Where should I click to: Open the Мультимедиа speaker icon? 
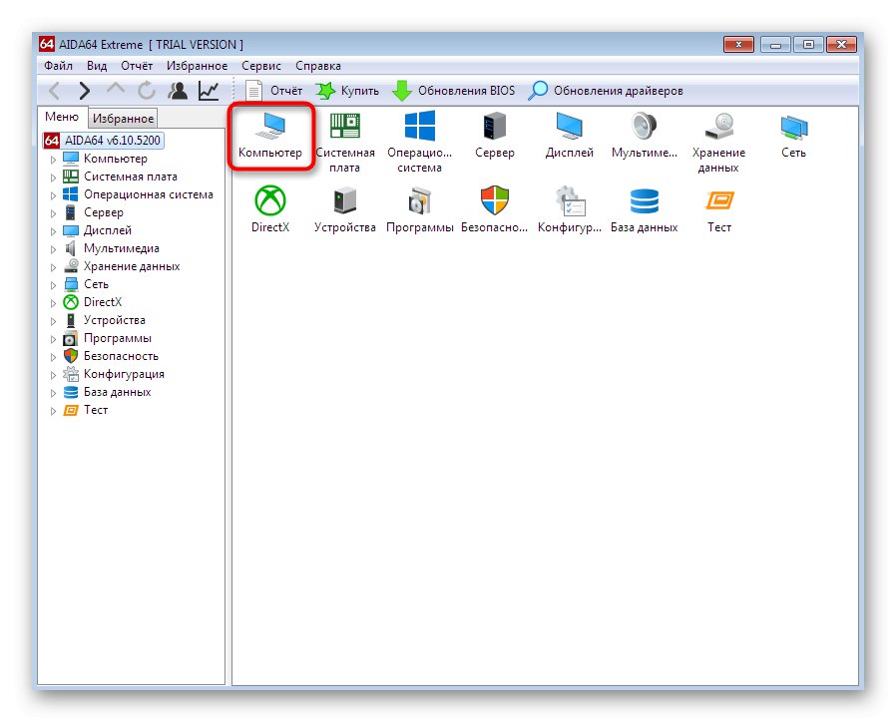point(644,136)
